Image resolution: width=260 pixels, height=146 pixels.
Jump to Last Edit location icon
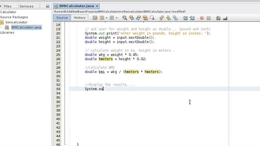tap(95, 18)
